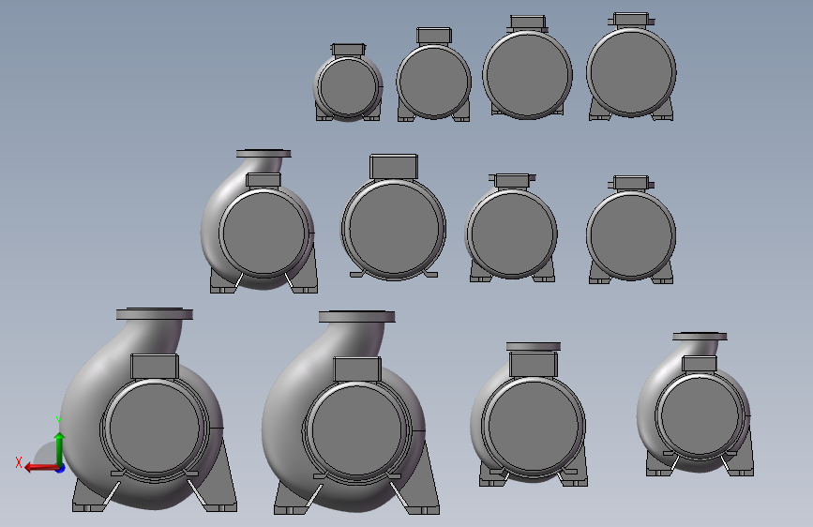Select the smallest motor model in the top row
813x527 pixels.
(348, 83)
